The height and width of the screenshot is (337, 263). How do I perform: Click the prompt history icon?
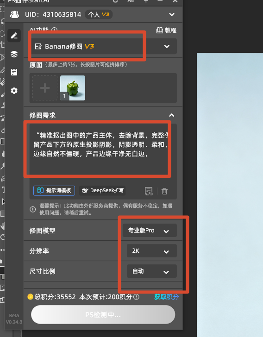149,191
